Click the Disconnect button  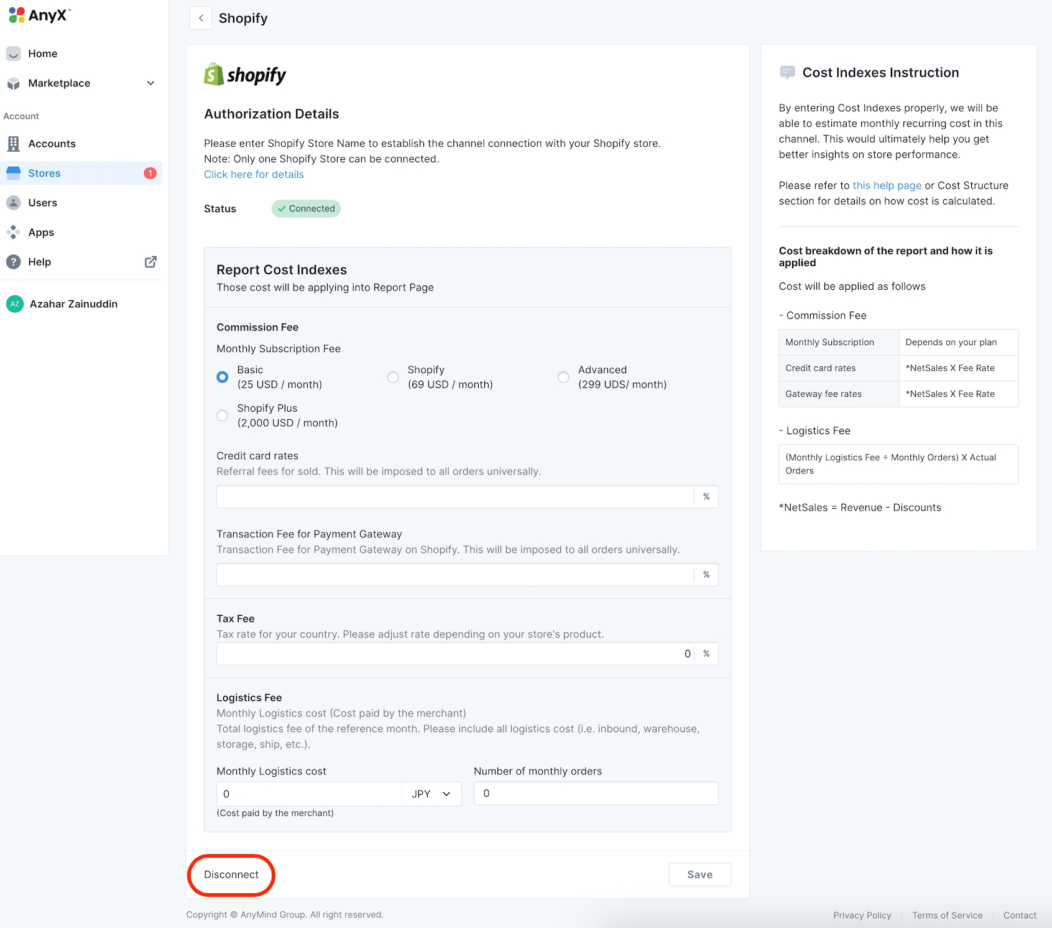[231, 875]
